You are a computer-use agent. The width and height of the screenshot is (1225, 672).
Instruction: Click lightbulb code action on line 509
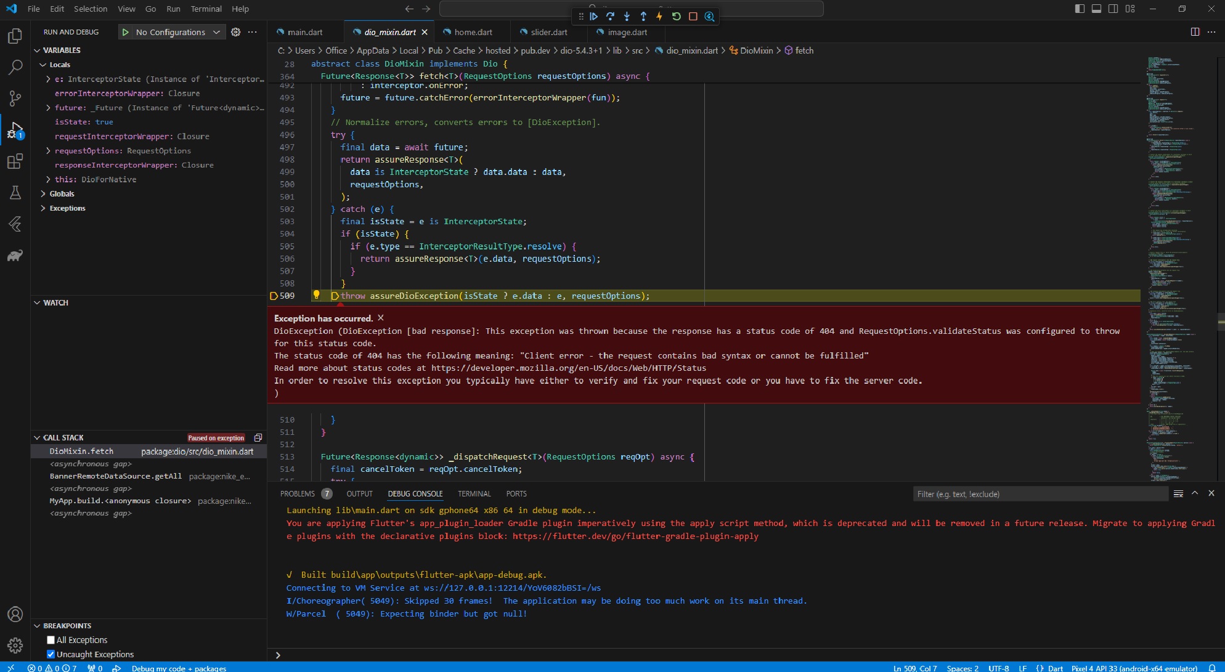point(316,295)
